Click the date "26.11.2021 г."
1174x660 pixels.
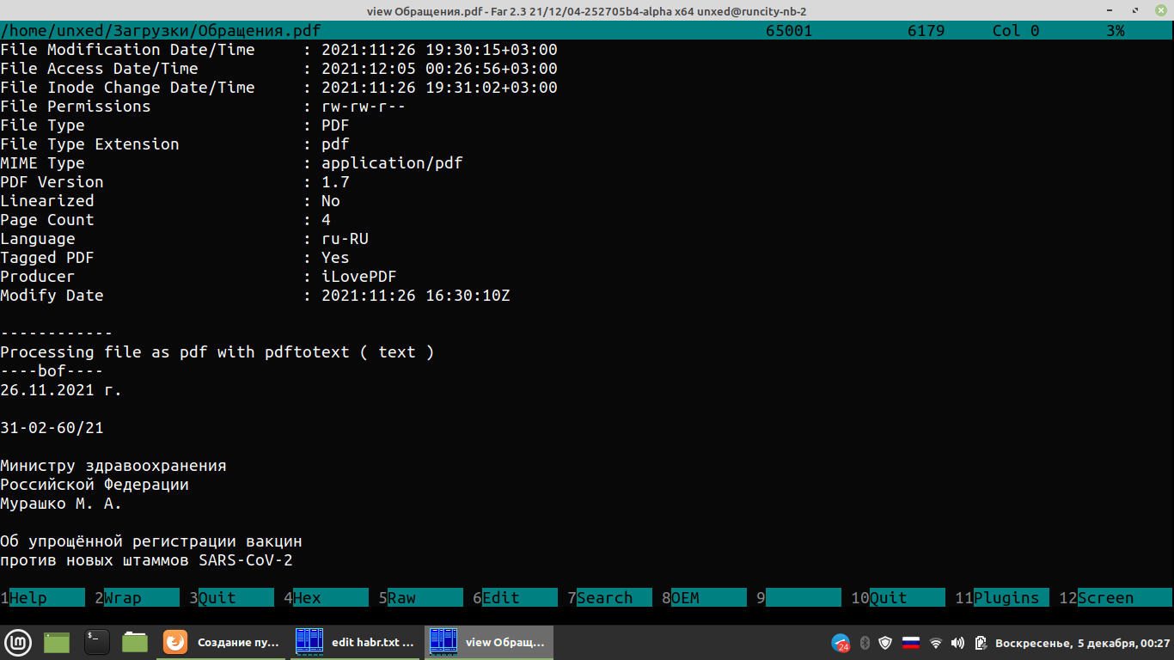coord(61,390)
